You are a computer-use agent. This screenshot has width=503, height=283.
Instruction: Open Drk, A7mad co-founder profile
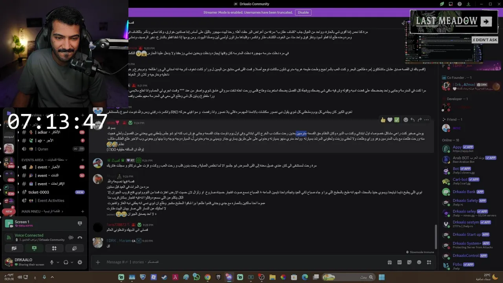470,86
